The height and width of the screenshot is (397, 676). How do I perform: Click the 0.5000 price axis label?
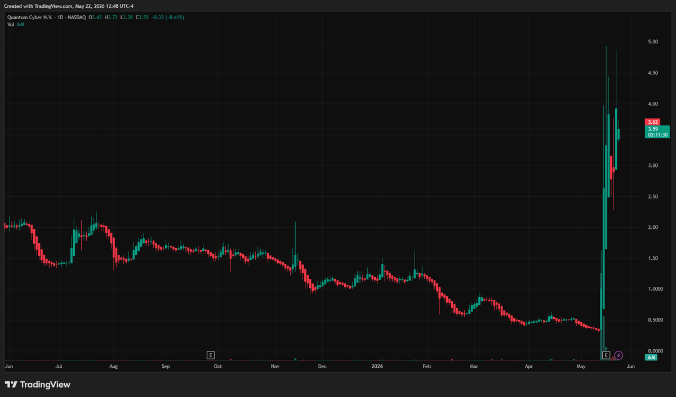coord(656,320)
